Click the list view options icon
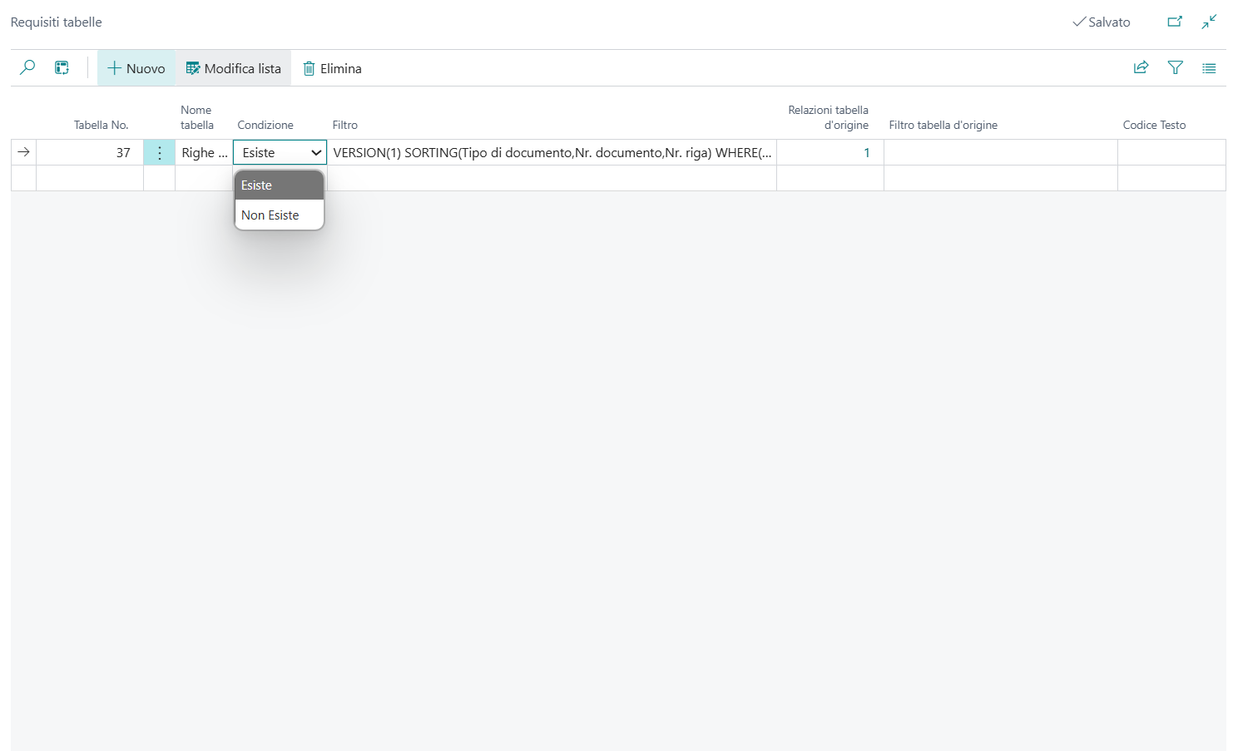 (x=1209, y=67)
